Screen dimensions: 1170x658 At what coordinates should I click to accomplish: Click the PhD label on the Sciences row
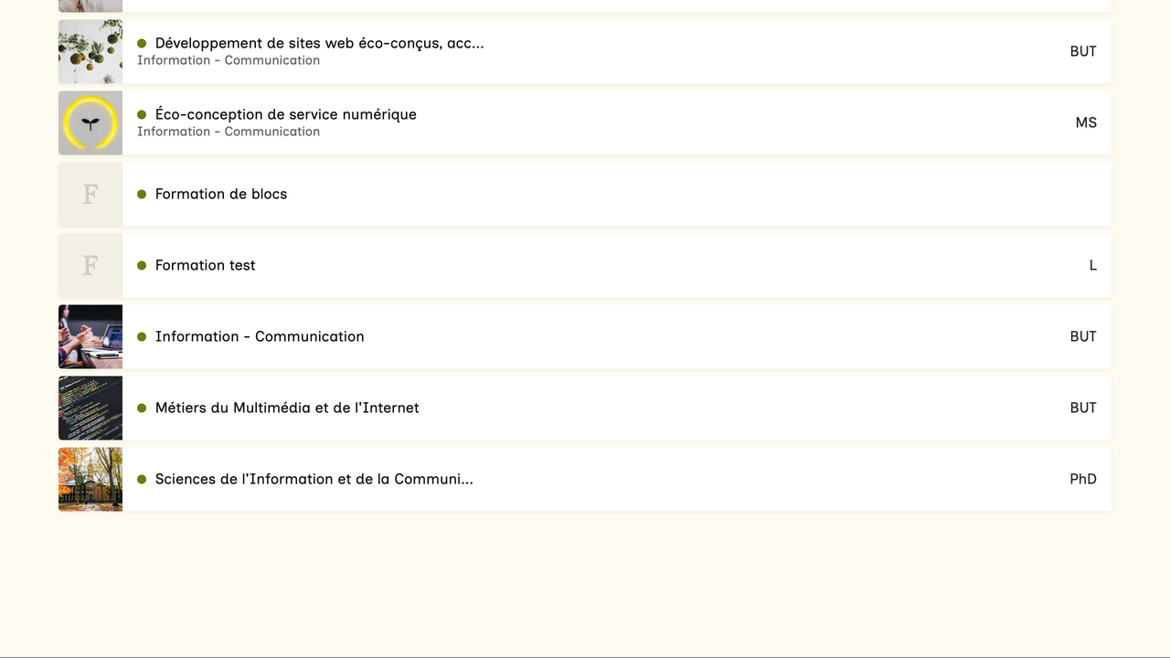coord(1083,479)
